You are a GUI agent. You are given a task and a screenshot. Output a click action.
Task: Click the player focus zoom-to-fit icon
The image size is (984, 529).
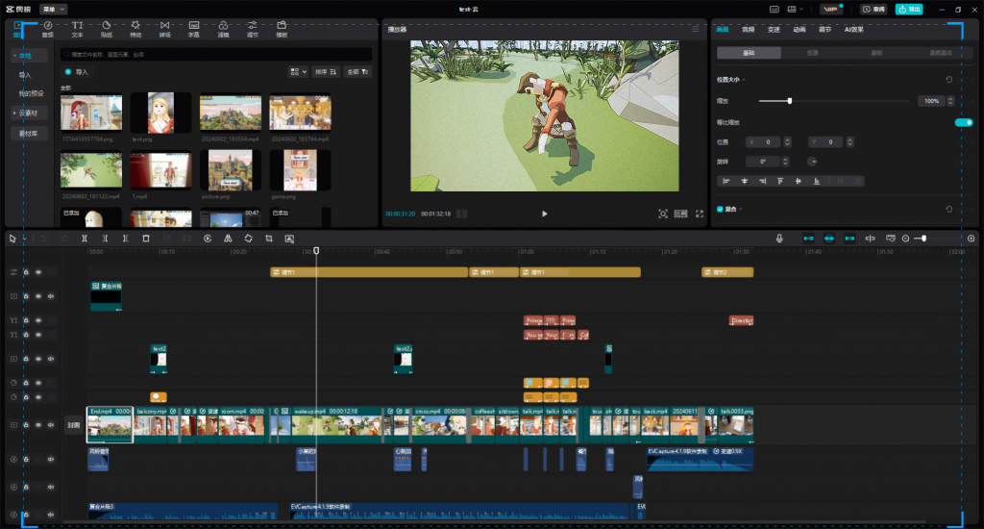pos(663,214)
